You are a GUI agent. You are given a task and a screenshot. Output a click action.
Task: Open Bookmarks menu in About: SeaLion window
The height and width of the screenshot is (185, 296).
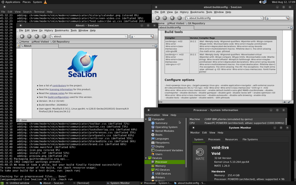pos(62,31)
